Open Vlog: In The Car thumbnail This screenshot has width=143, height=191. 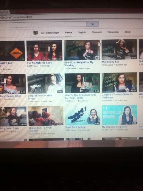click(x=45, y=84)
